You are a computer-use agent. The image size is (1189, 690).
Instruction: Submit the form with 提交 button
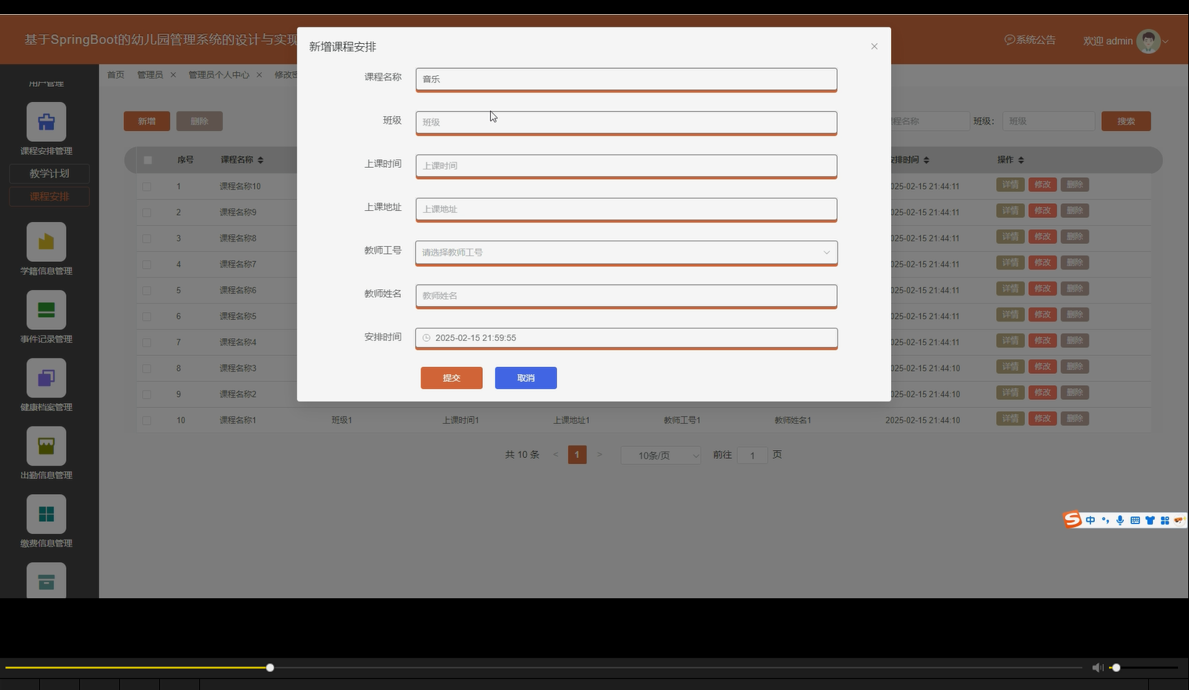coord(452,378)
